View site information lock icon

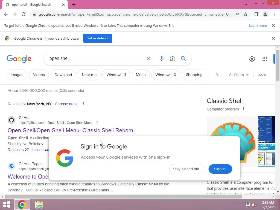pos(34,14)
